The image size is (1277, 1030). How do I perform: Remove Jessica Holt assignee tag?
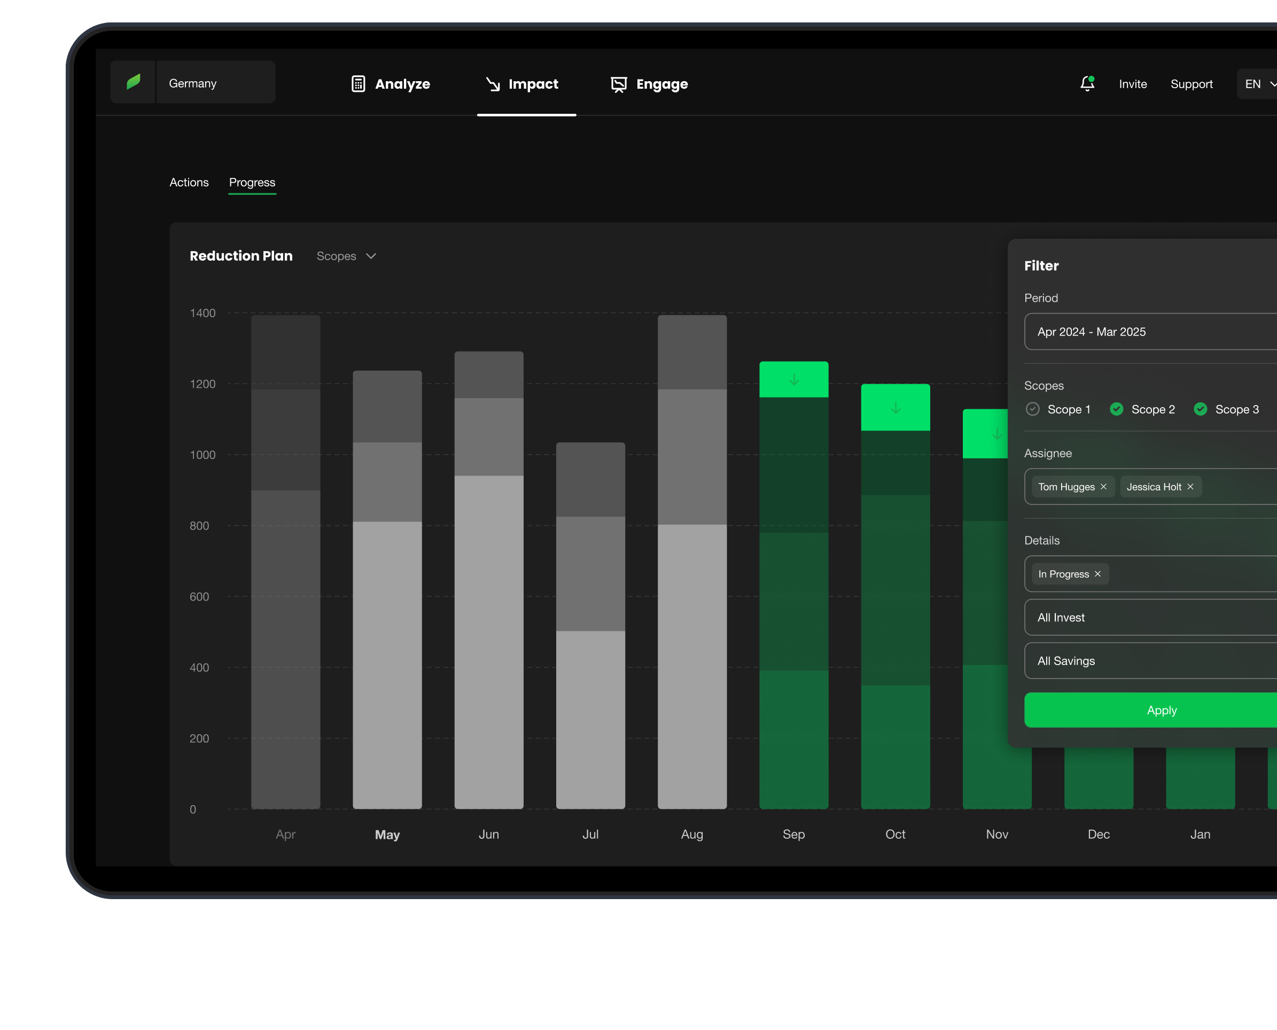(x=1190, y=487)
